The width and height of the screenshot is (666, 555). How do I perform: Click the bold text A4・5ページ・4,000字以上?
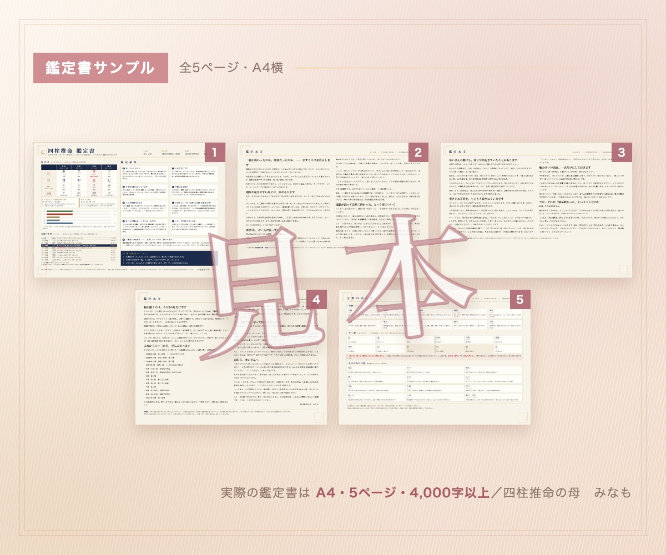pyautogui.click(x=401, y=492)
